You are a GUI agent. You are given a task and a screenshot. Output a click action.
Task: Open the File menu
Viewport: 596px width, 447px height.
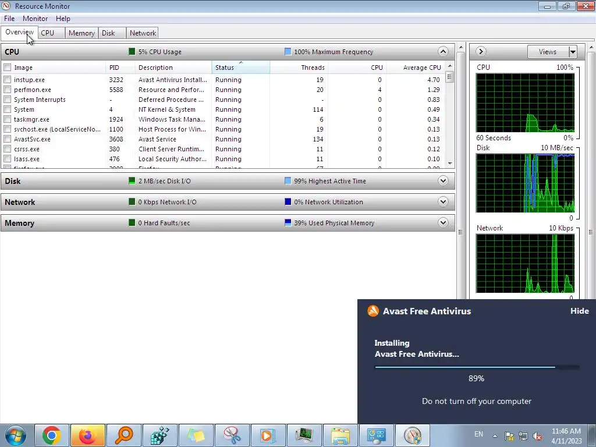[9, 18]
